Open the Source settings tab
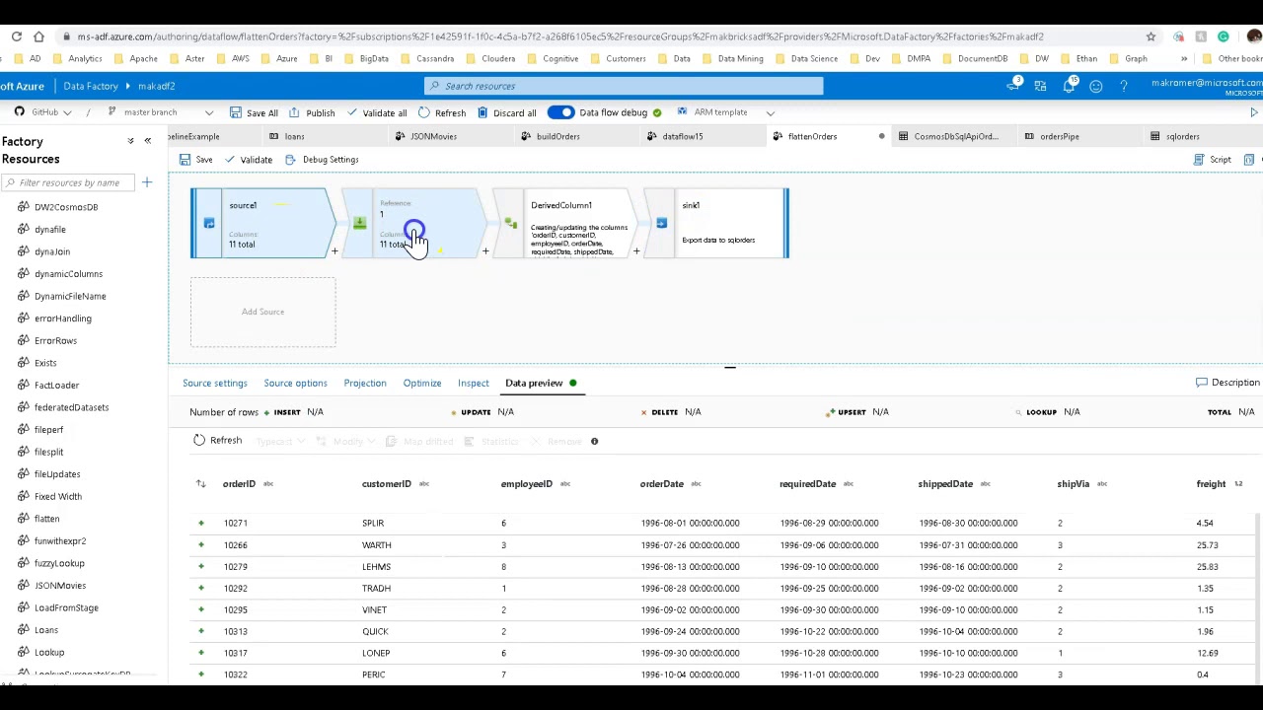 tap(214, 383)
